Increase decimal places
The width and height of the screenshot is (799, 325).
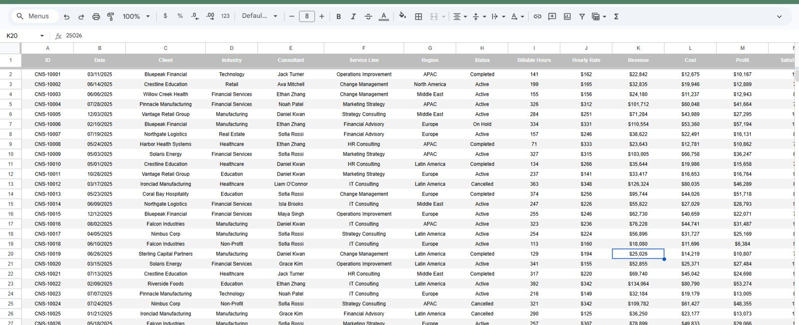click(x=210, y=16)
